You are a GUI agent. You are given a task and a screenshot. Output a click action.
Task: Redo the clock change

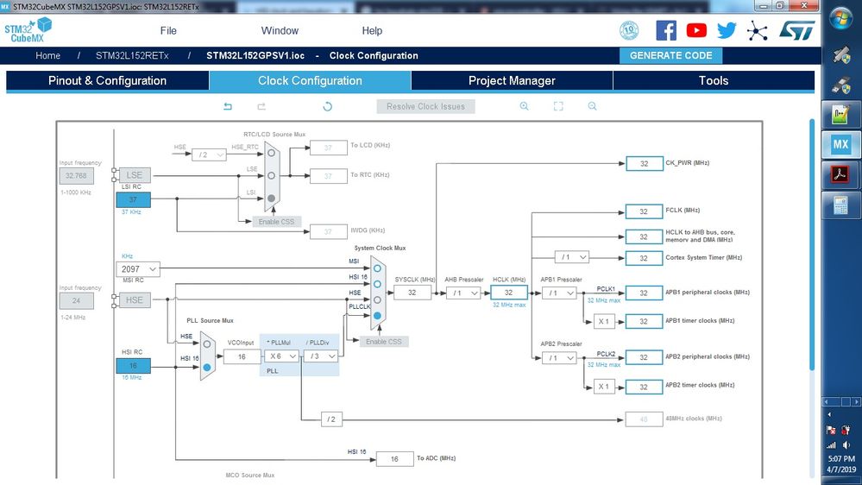(x=261, y=106)
